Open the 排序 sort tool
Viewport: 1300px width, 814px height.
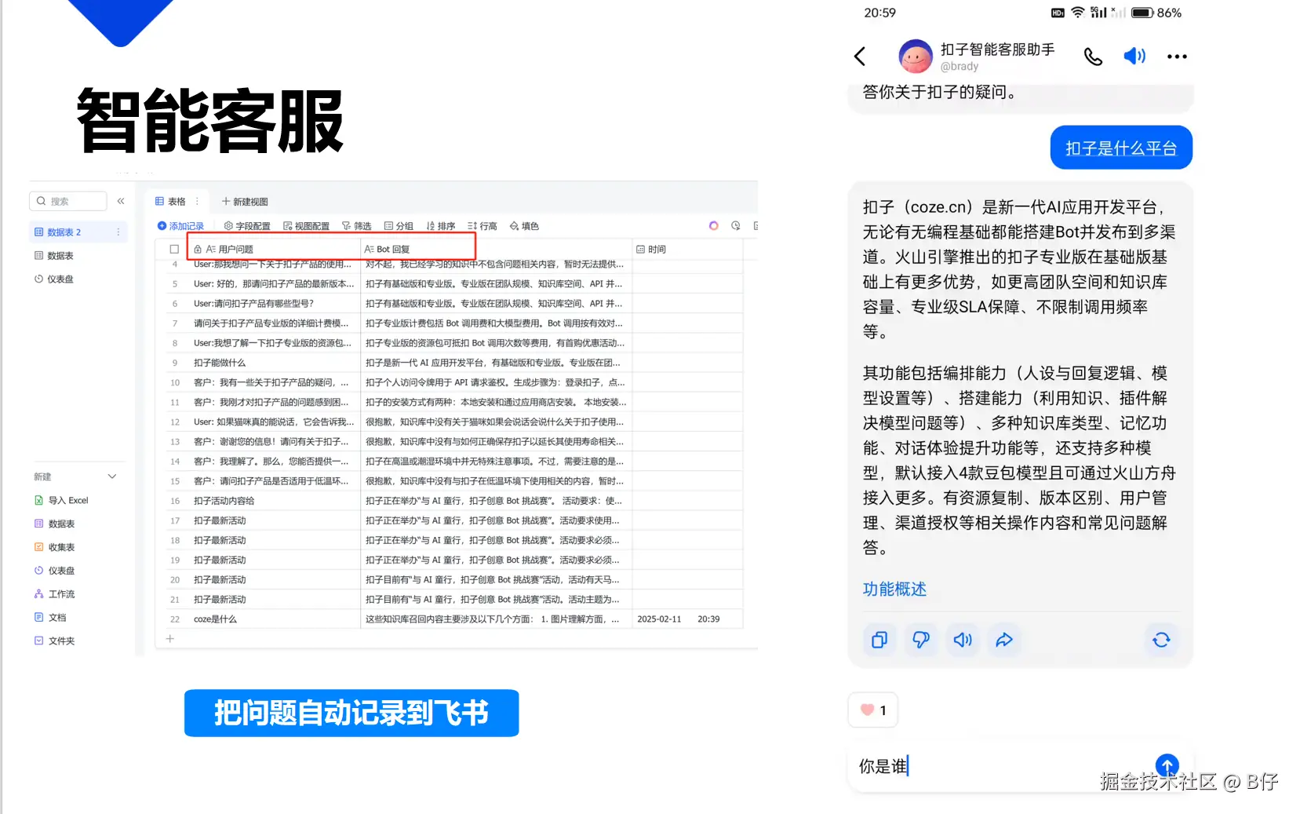tap(441, 226)
